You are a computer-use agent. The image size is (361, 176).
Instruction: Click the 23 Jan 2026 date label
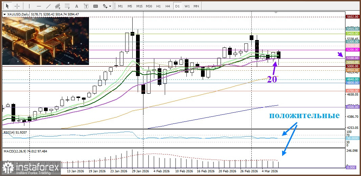[x=119, y=171]
